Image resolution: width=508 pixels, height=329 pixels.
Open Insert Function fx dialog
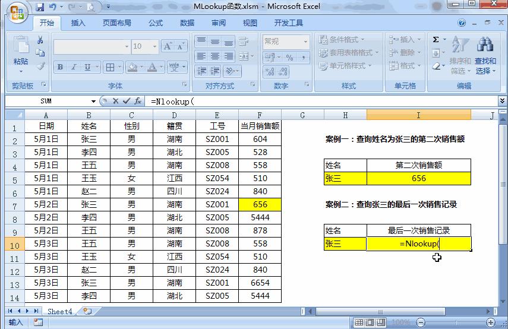pos(138,101)
